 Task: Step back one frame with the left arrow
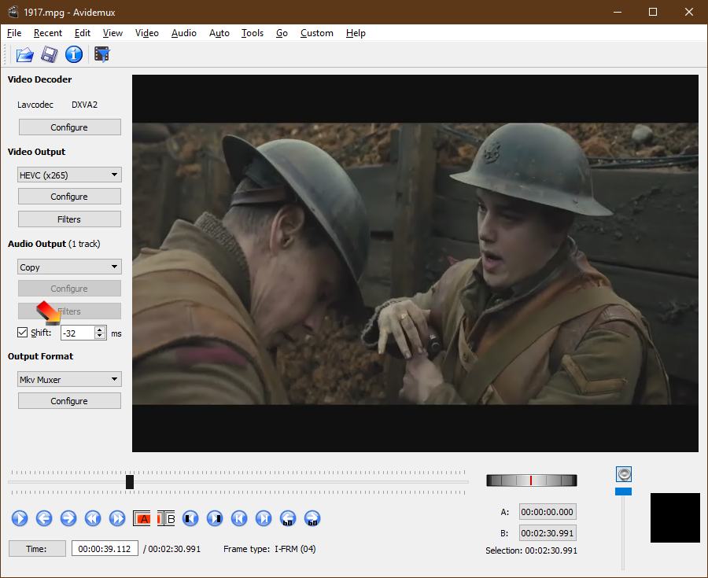coord(44,518)
